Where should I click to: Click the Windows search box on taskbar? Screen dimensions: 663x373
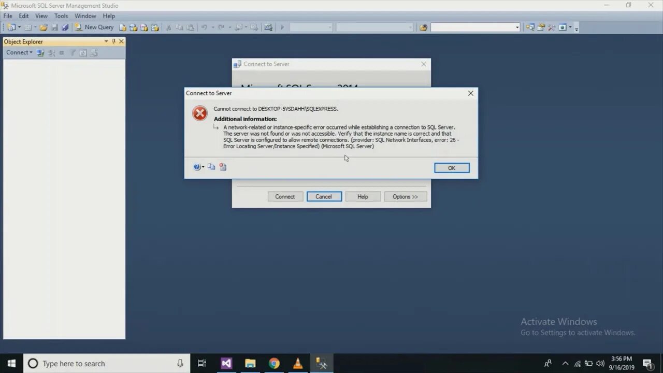(x=106, y=364)
